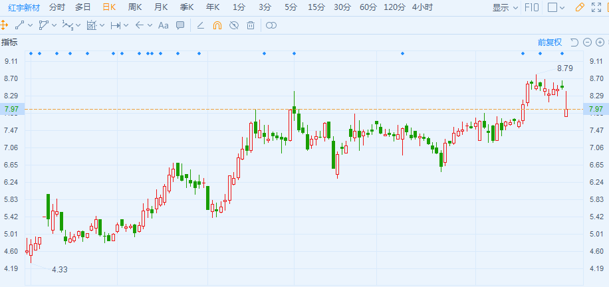Click the overlapping circles icon
Image resolution: width=609 pixels, height=287 pixels.
[x=271, y=25]
